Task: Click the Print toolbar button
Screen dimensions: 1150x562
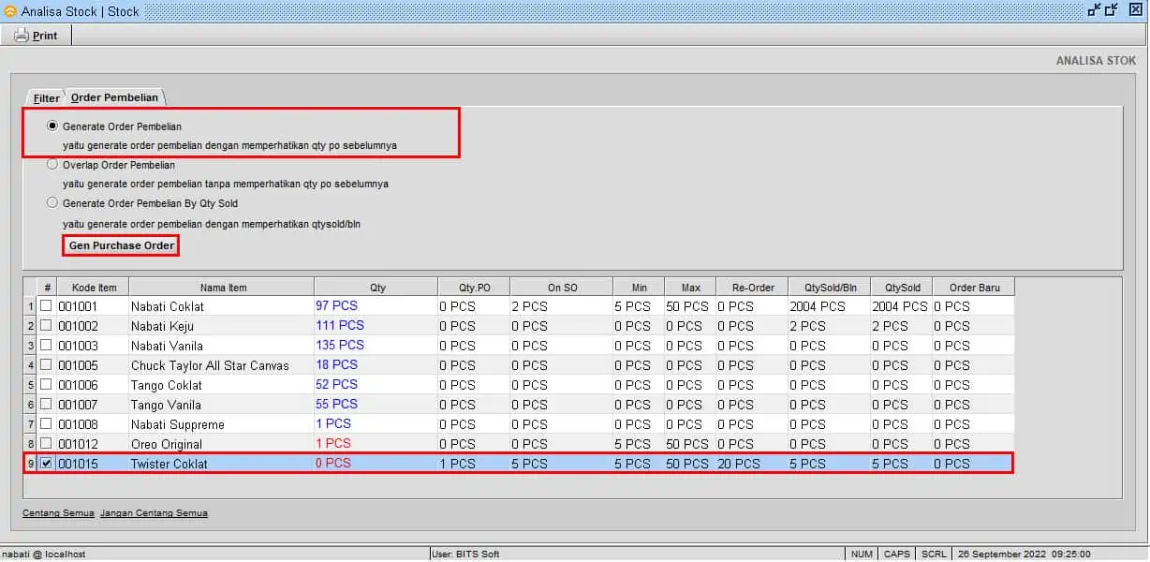Action: [37, 36]
